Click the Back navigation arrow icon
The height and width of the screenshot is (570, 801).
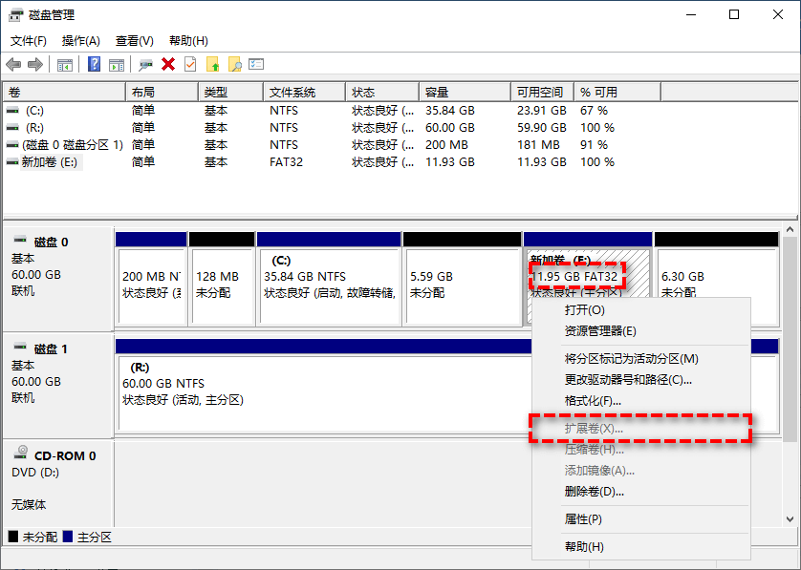(x=12, y=64)
